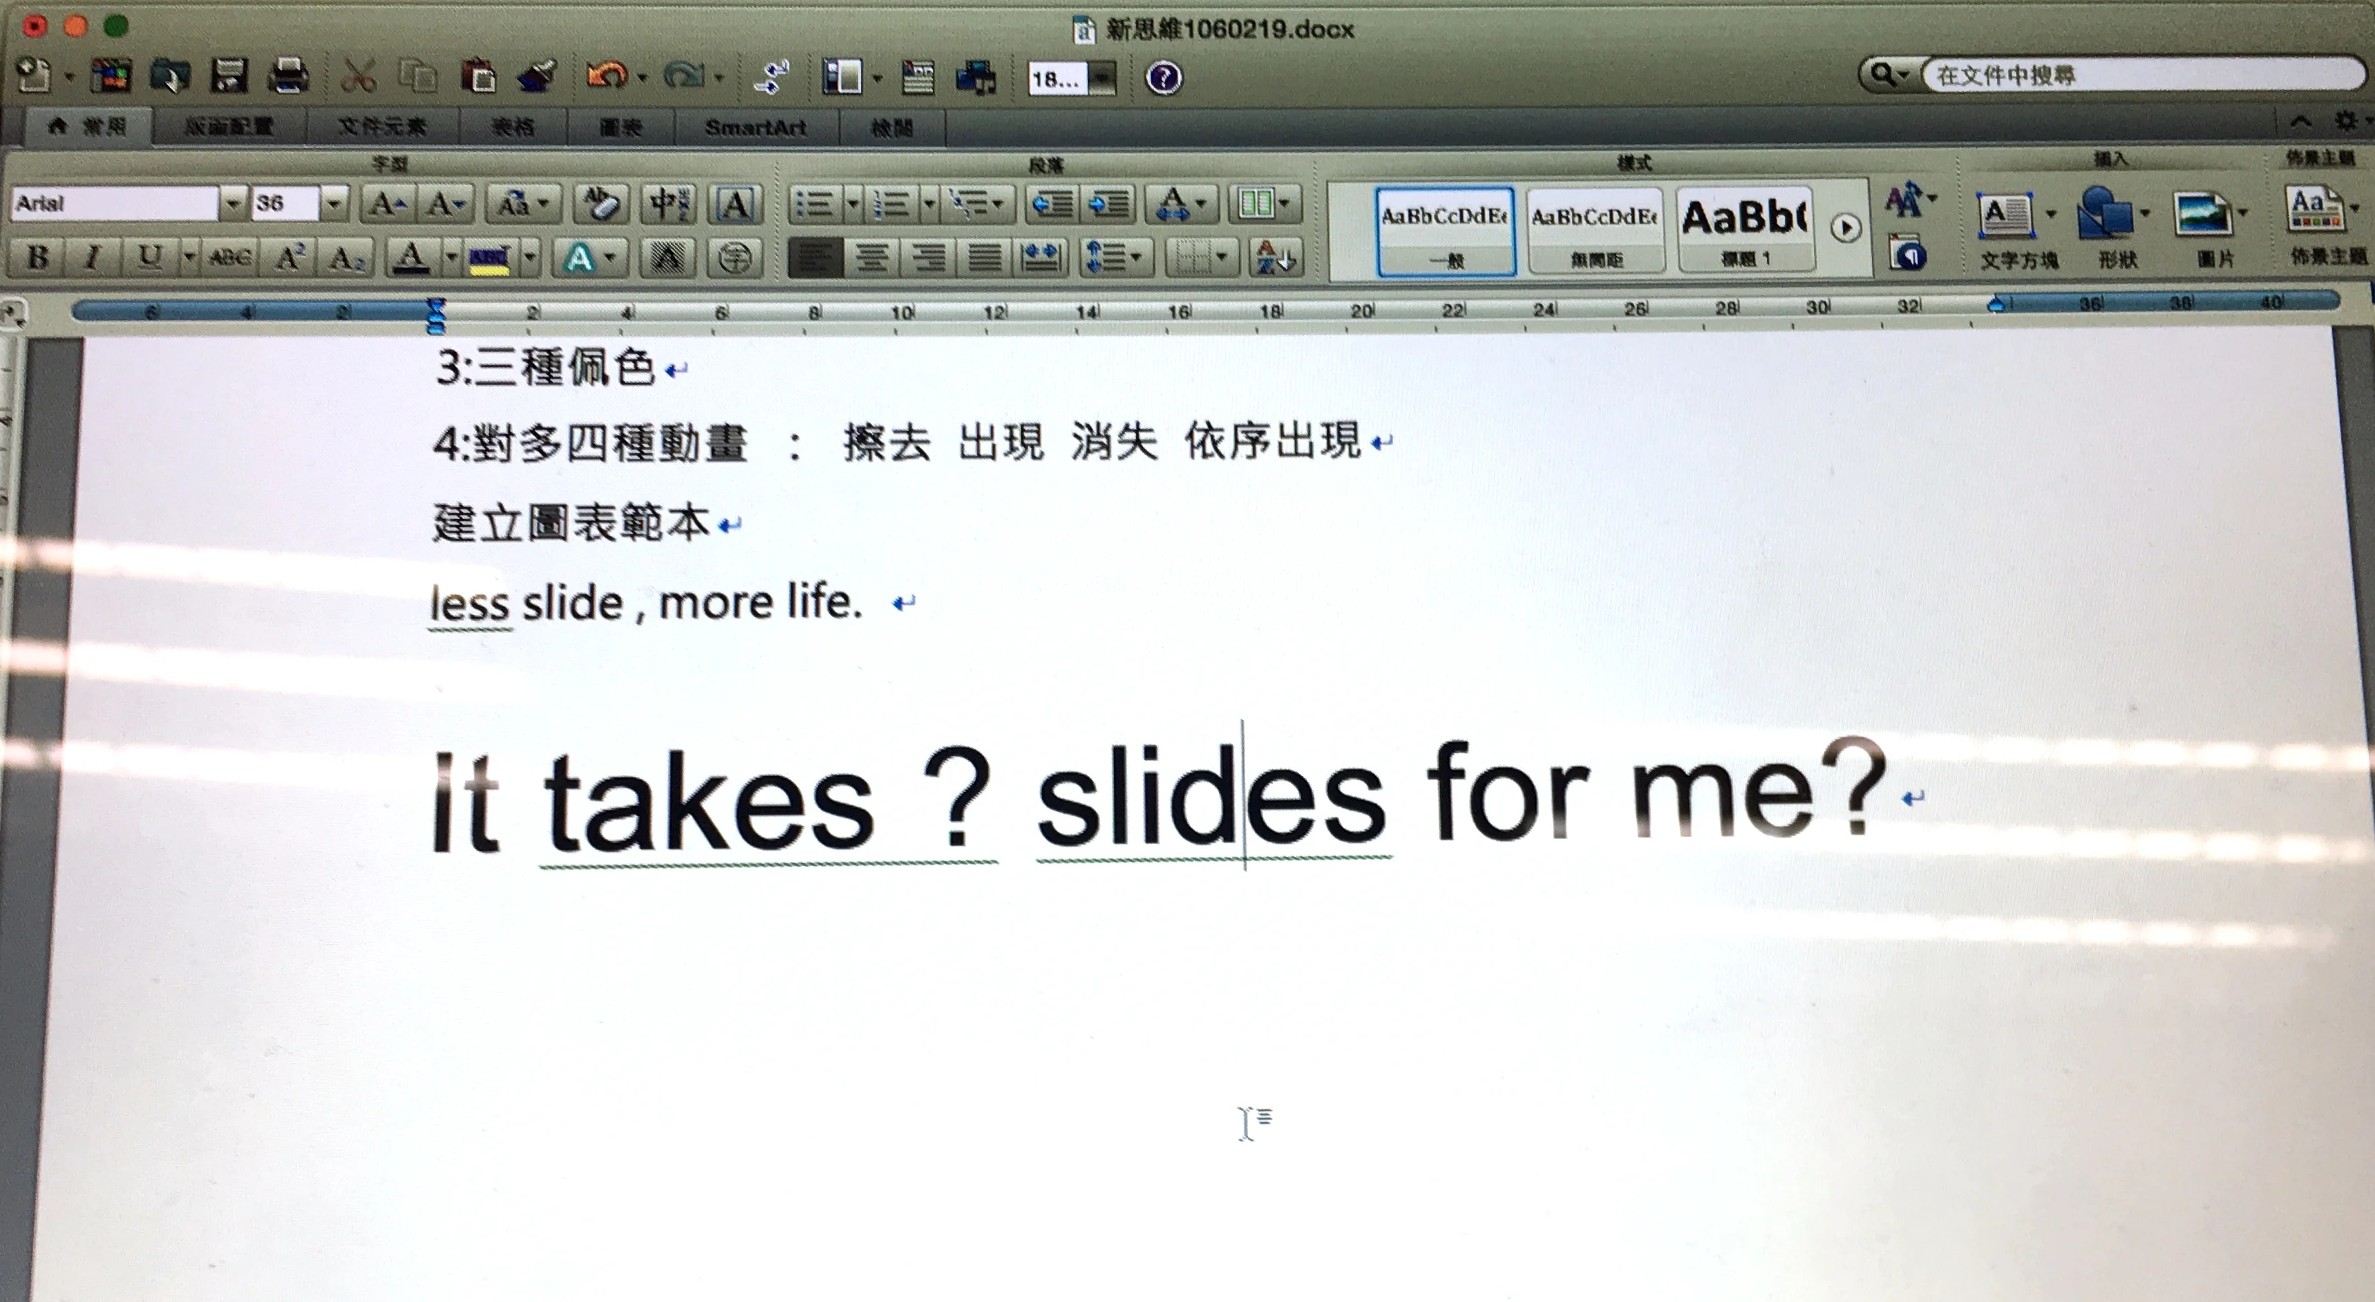
Task: Click the Paste clipboard icon
Action: [478, 75]
